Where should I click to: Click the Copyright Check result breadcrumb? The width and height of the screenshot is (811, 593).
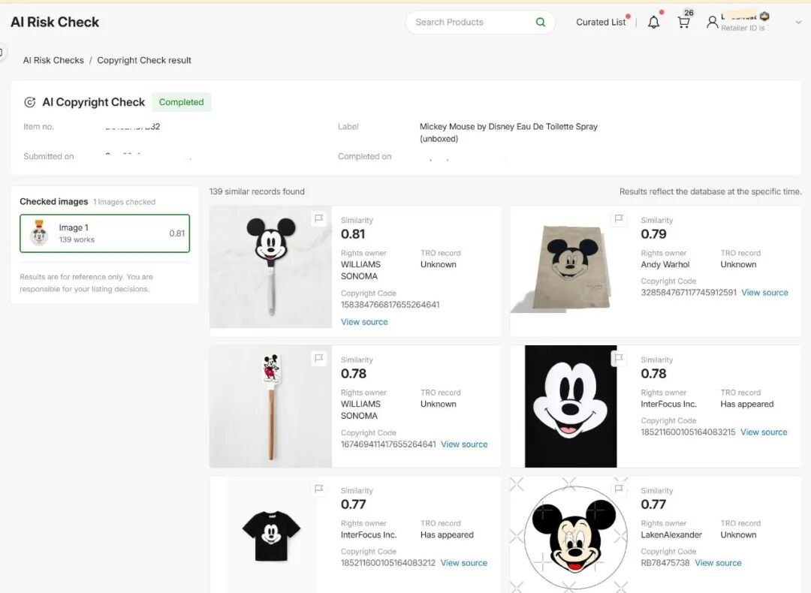[x=144, y=60]
